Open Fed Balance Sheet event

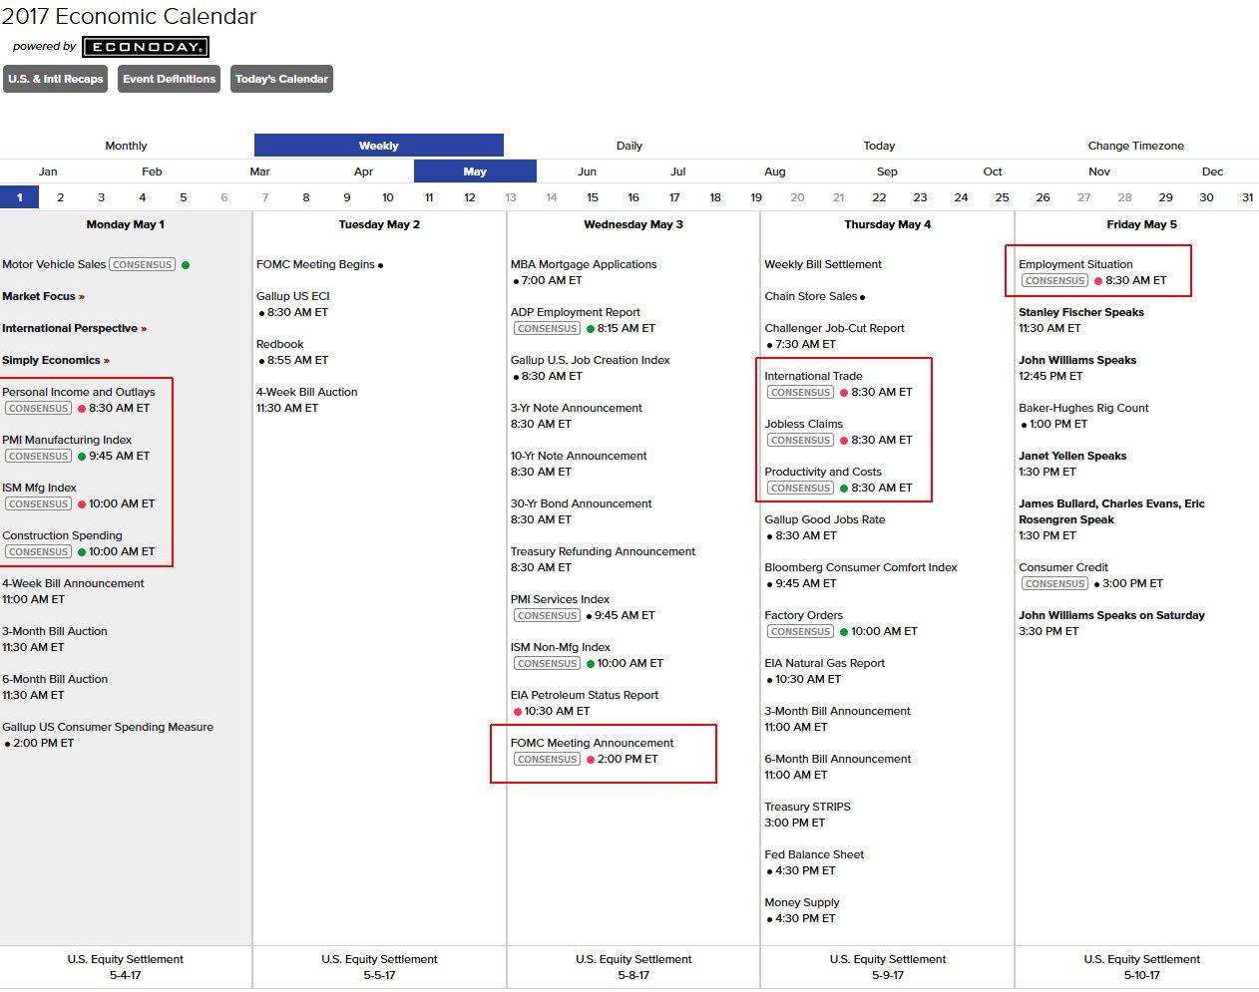coord(814,854)
